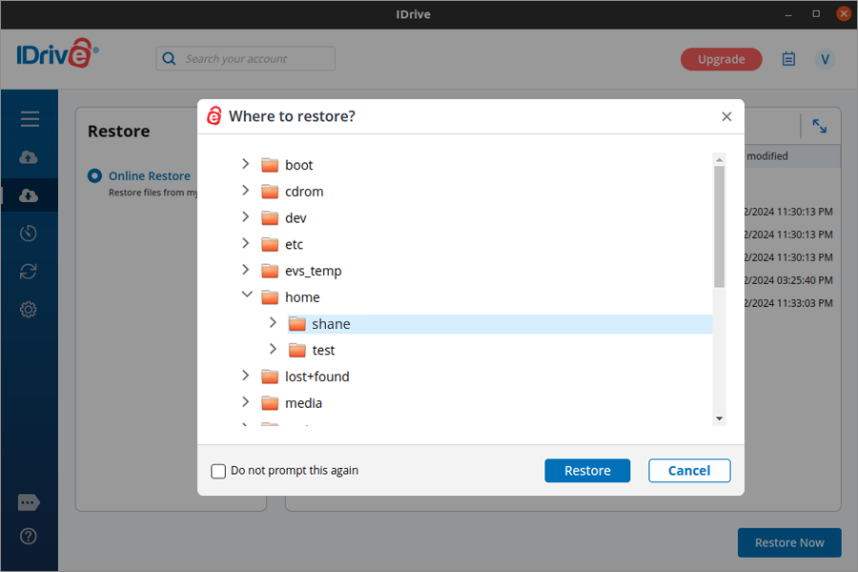
Task: Open settings gear in the sidebar
Action: (x=29, y=310)
